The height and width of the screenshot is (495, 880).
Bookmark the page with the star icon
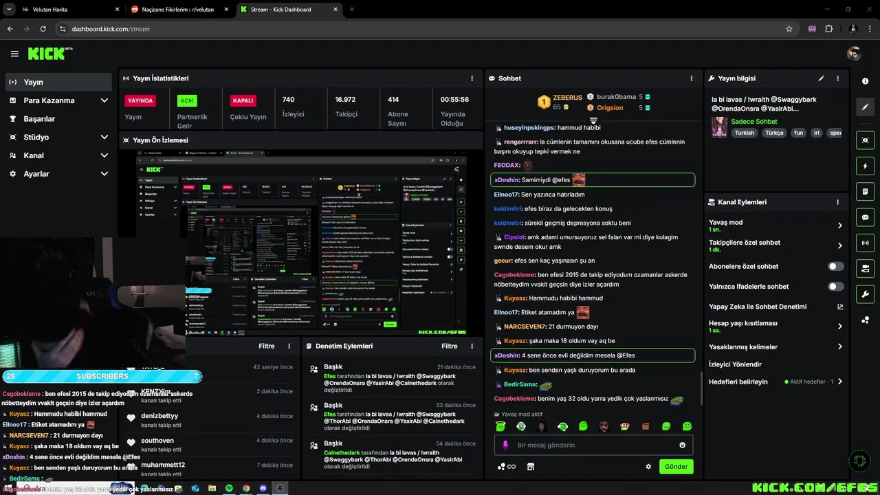(789, 29)
